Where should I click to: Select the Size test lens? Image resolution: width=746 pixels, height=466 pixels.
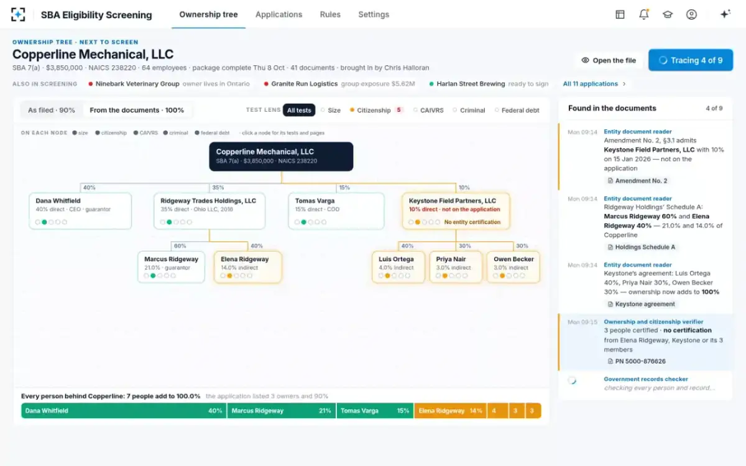point(330,111)
